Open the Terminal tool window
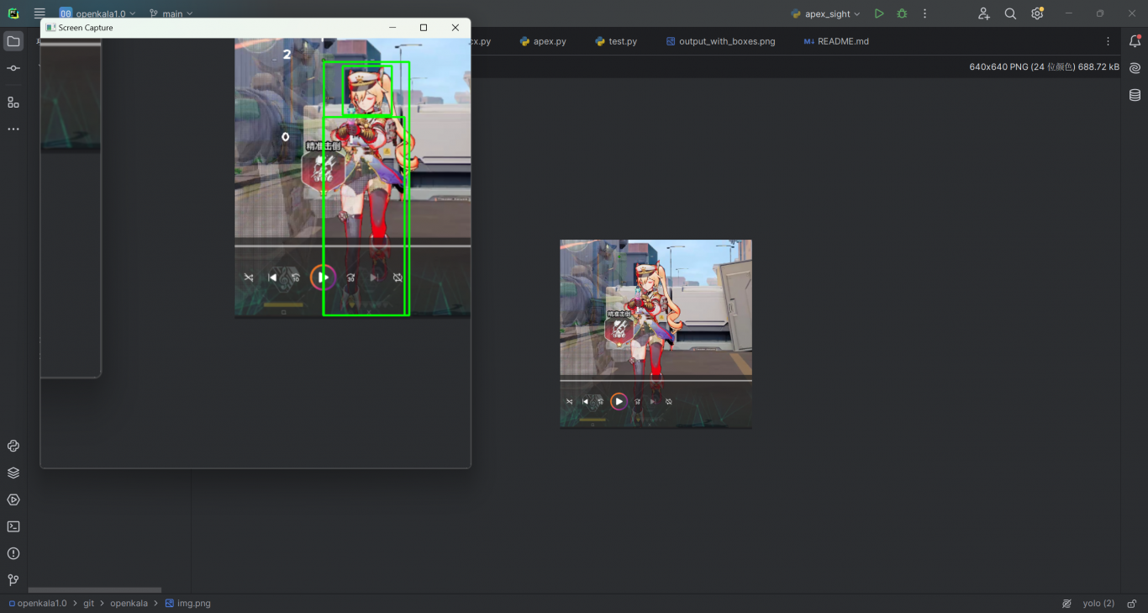This screenshot has height=613, width=1148. point(13,526)
